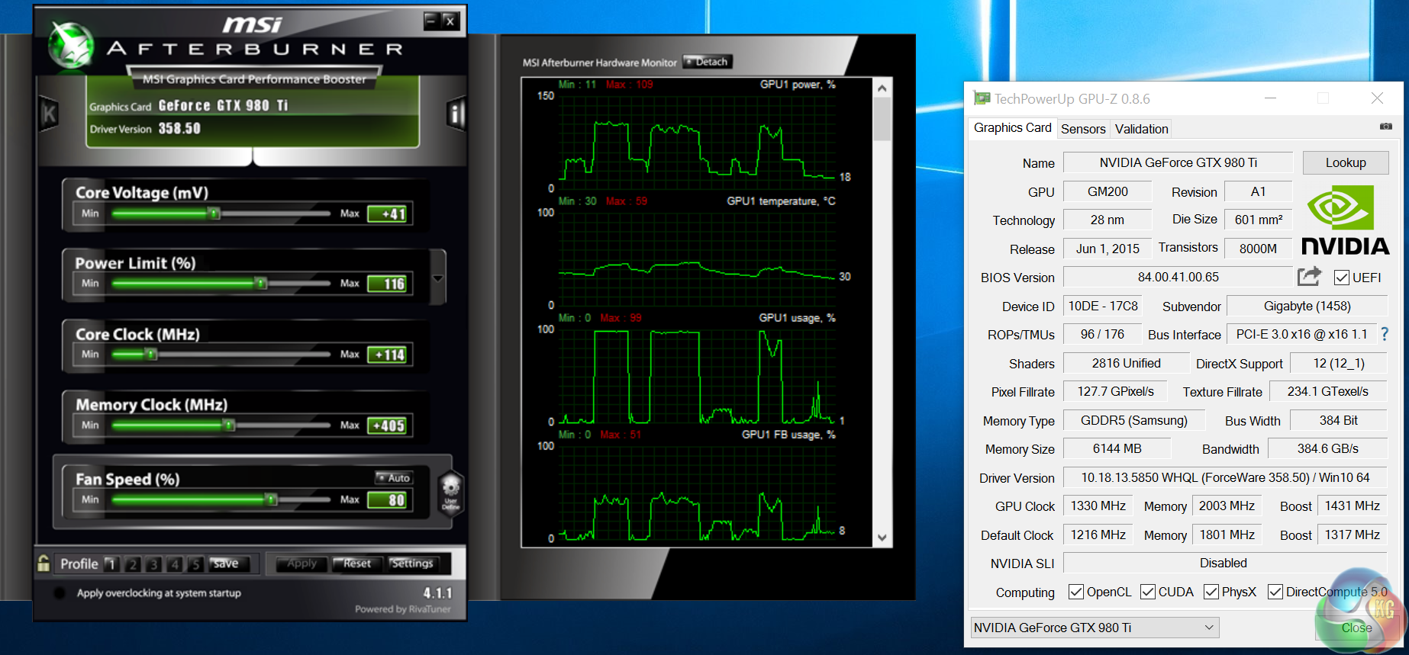
Task: Click the Kombustor K icon in Afterburner
Action: click(49, 114)
